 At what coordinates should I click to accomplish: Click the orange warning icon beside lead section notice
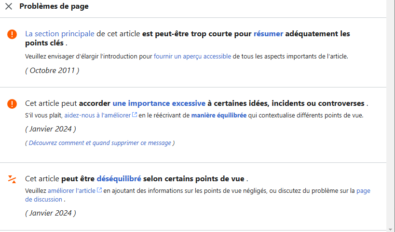(x=12, y=34)
